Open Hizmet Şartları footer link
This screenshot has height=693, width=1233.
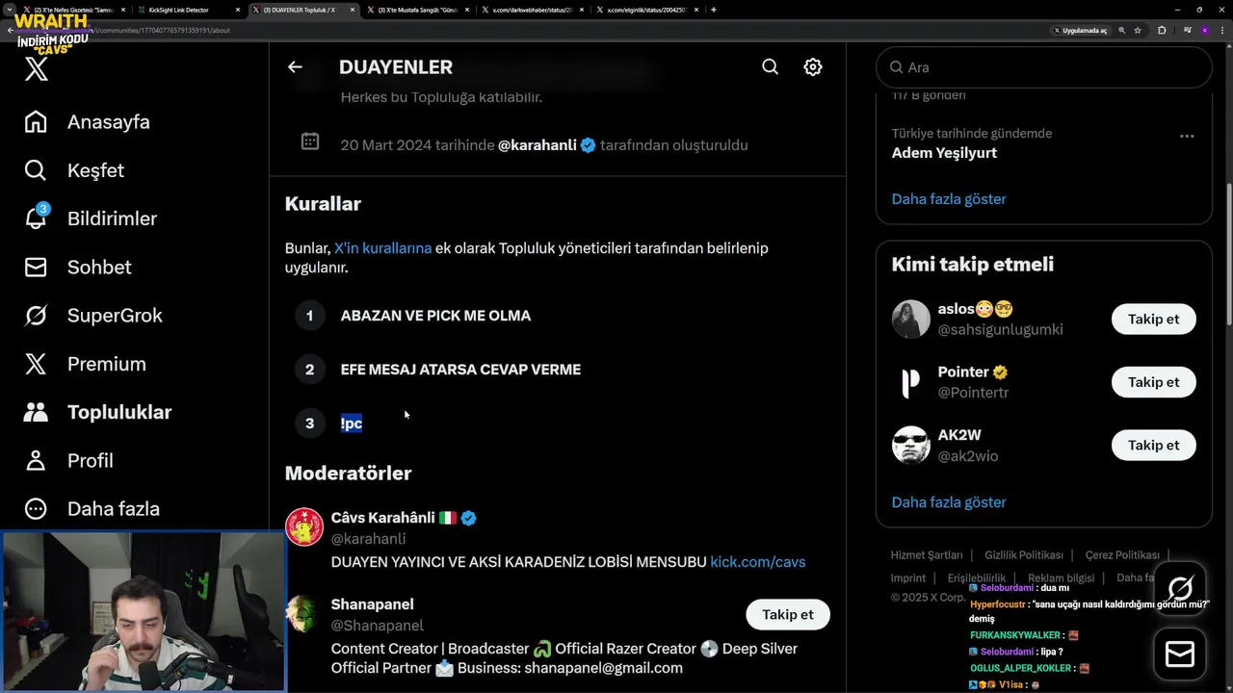927,555
